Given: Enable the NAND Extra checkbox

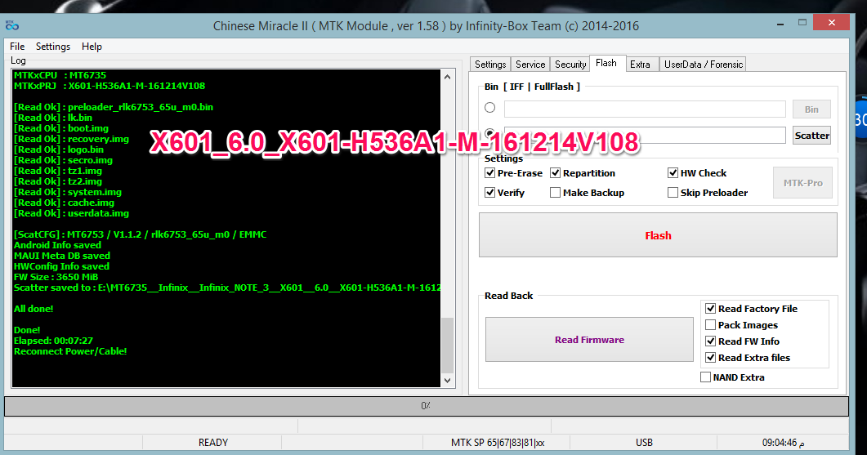Looking at the screenshot, I should click(705, 377).
